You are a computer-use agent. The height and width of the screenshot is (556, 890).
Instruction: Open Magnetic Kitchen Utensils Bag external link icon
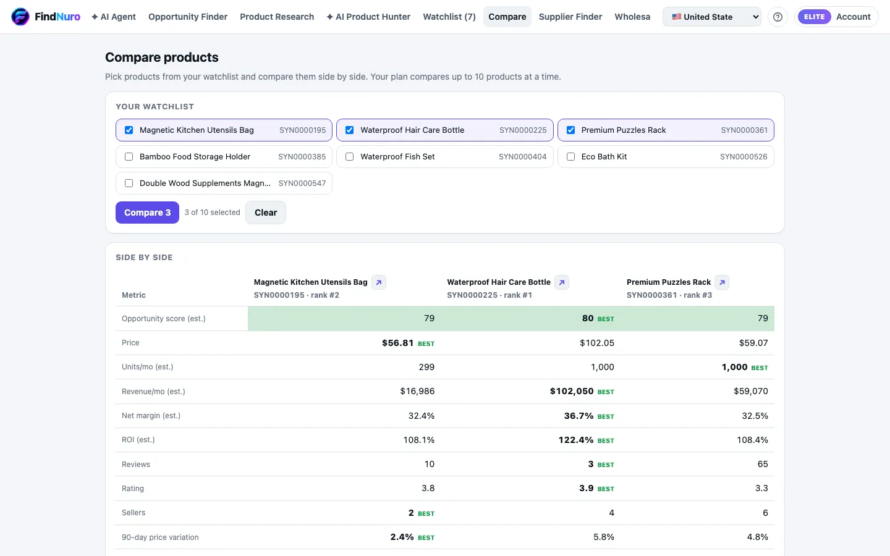pos(379,282)
